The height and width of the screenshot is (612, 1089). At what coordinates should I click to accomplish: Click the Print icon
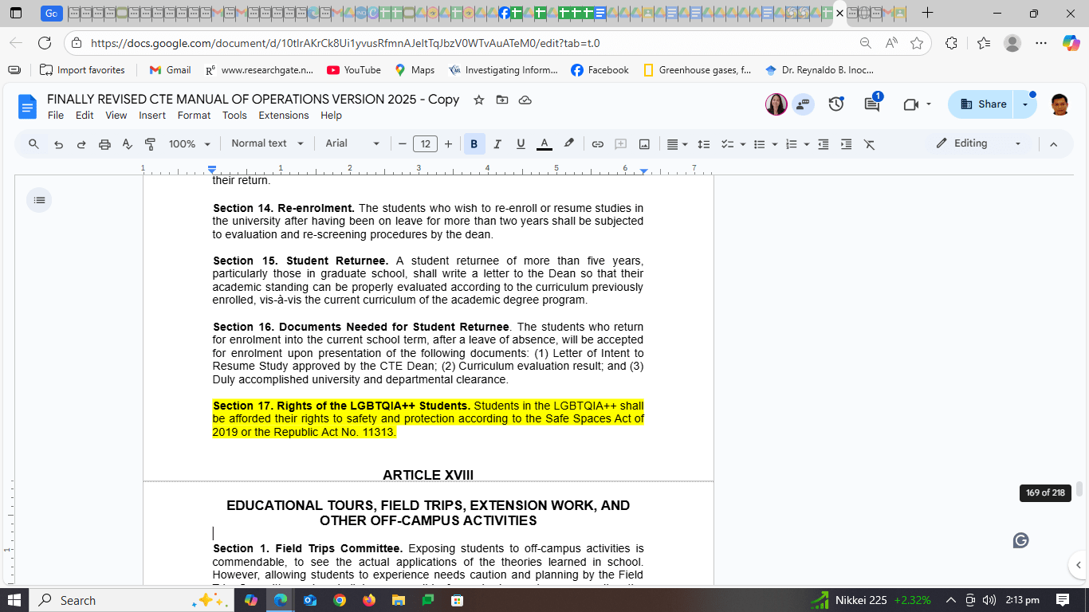pyautogui.click(x=104, y=144)
